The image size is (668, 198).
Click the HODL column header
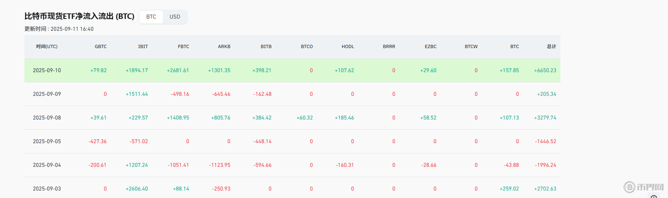(348, 47)
